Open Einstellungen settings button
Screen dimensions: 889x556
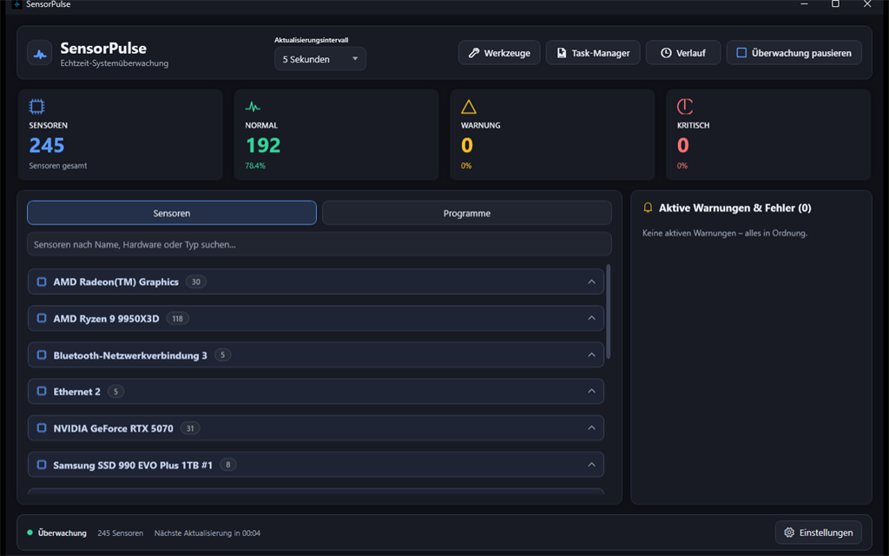pyautogui.click(x=818, y=533)
